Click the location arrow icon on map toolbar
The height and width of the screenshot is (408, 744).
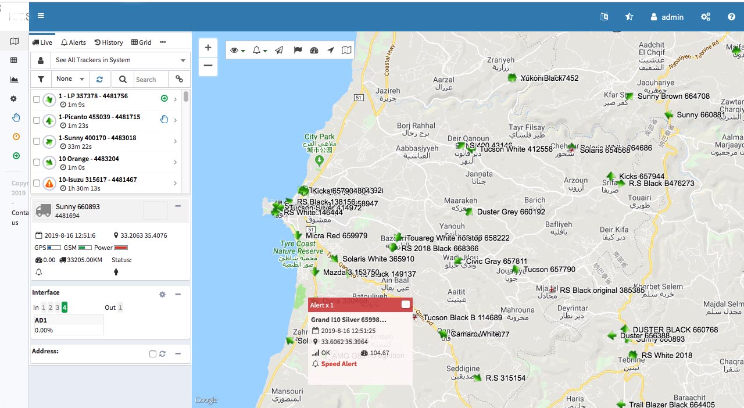click(x=331, y=51)
